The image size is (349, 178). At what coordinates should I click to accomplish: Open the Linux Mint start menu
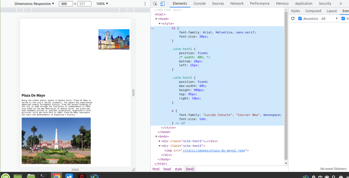tap(5, 176)
